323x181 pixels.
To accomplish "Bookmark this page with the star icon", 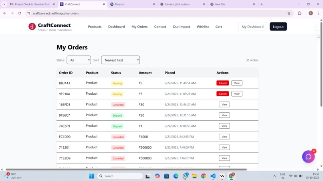I will point(289,13).
